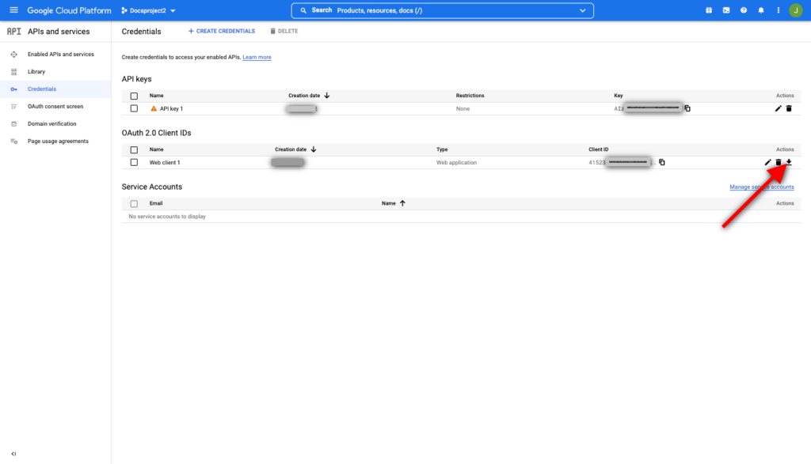811x464 pixels.
Task: Go to OAuth consent screen in sidebar
Action: point(55,106)
